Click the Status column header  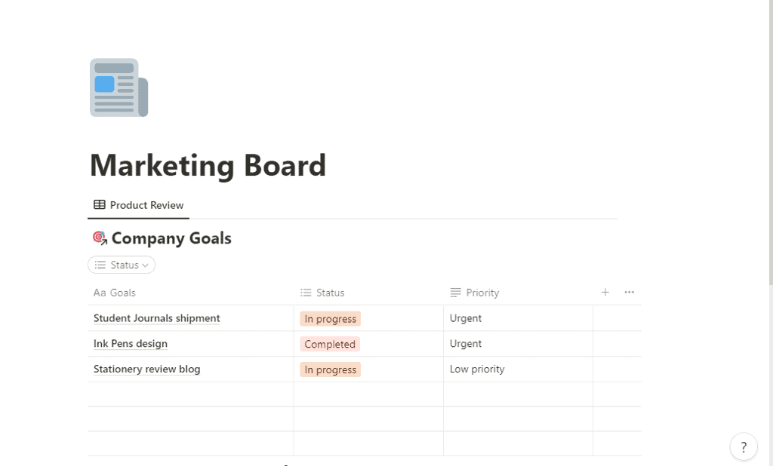[x=330, y=293]
